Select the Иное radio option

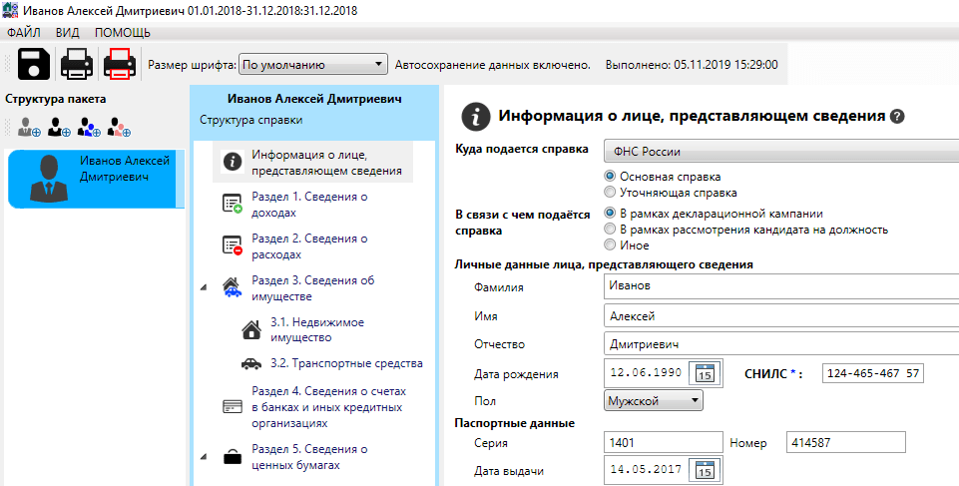[609, 244]
